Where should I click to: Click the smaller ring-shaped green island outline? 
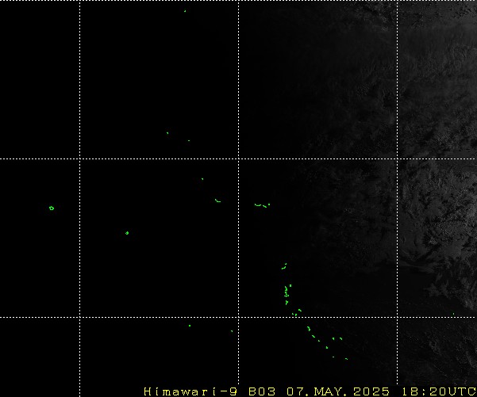(127, 233)
